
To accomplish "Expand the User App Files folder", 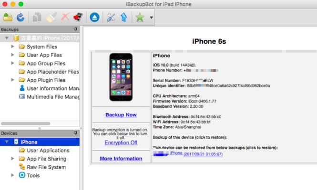I will tap(13, 55).
